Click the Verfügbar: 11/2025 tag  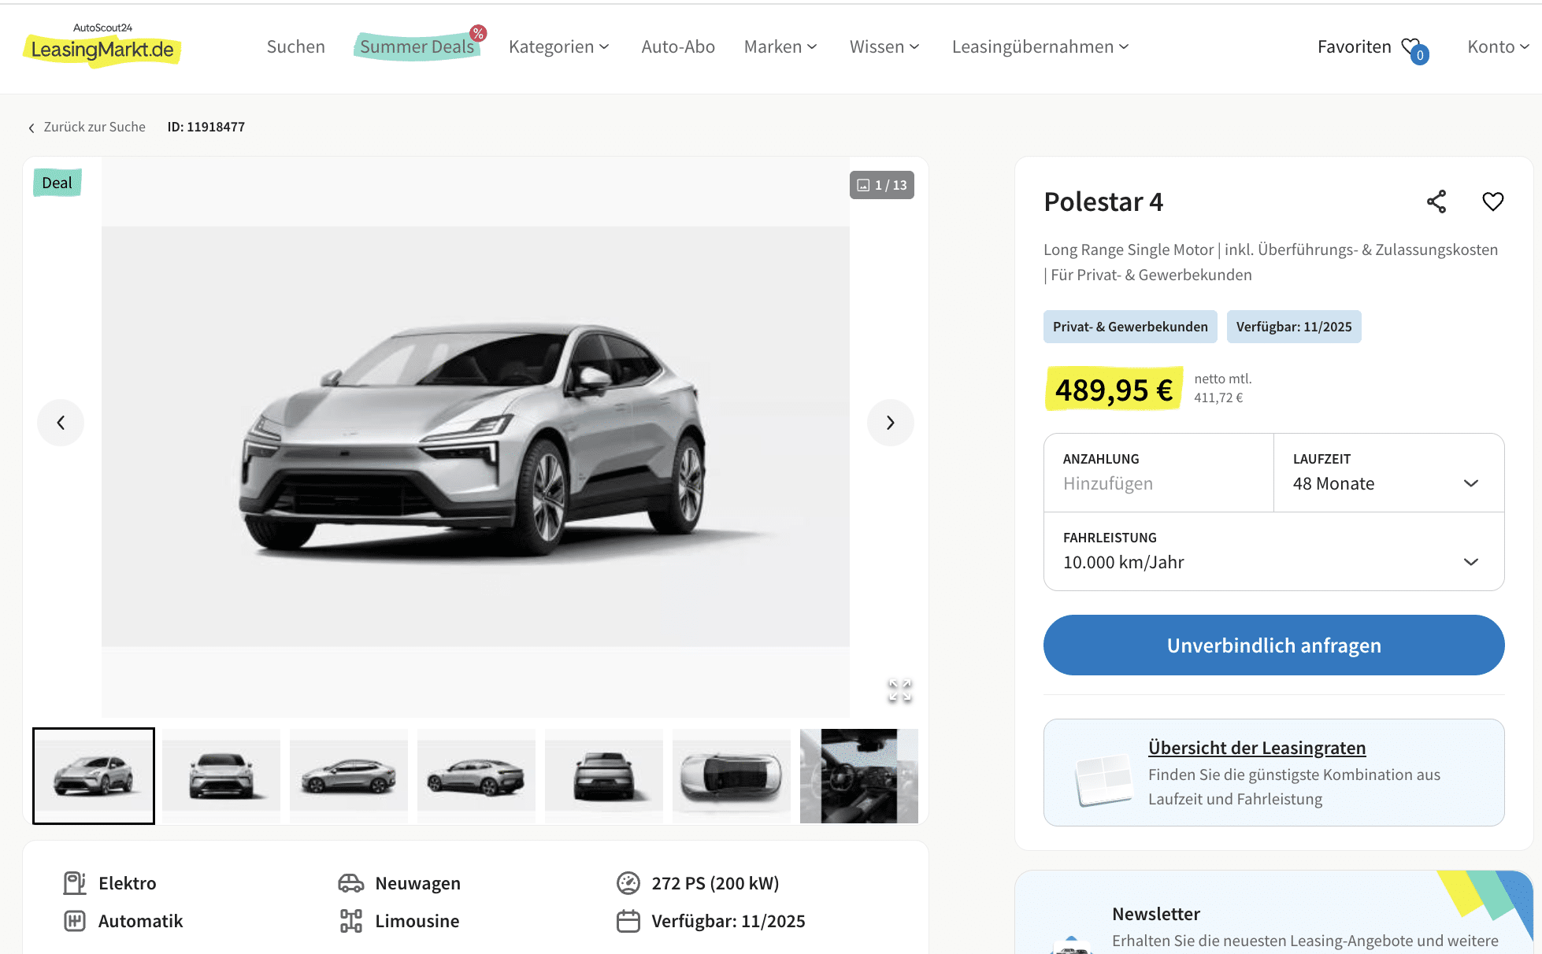click(x=1294, y=327)
